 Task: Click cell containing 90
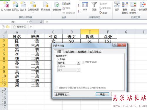point(71,41)
